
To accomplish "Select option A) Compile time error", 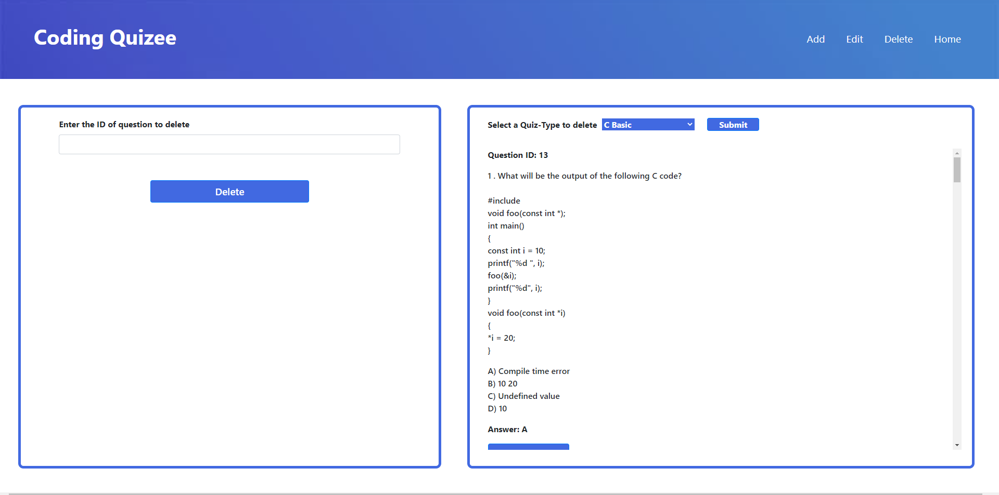I will 529,371.
